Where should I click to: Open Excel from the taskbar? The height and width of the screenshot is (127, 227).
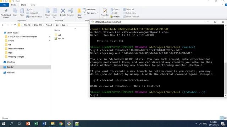point(36,124)
